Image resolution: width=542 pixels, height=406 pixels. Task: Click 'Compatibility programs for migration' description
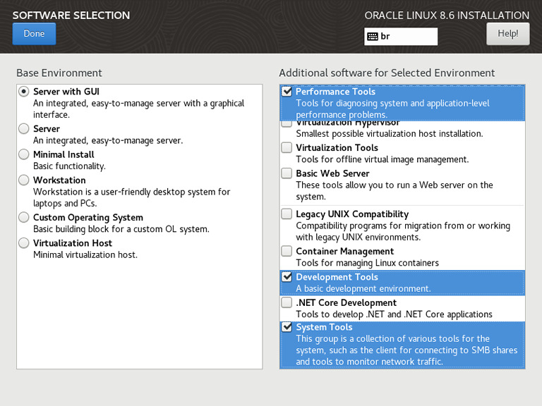click(x=403, y=231)
